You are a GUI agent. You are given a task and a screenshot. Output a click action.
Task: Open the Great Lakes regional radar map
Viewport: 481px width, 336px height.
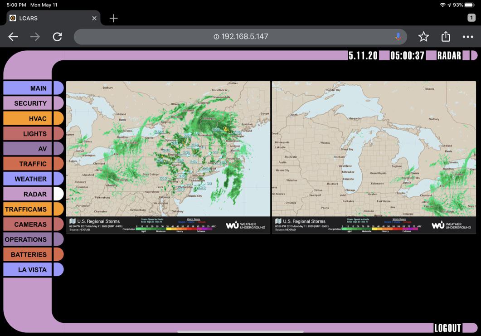(x=374, y=149)
